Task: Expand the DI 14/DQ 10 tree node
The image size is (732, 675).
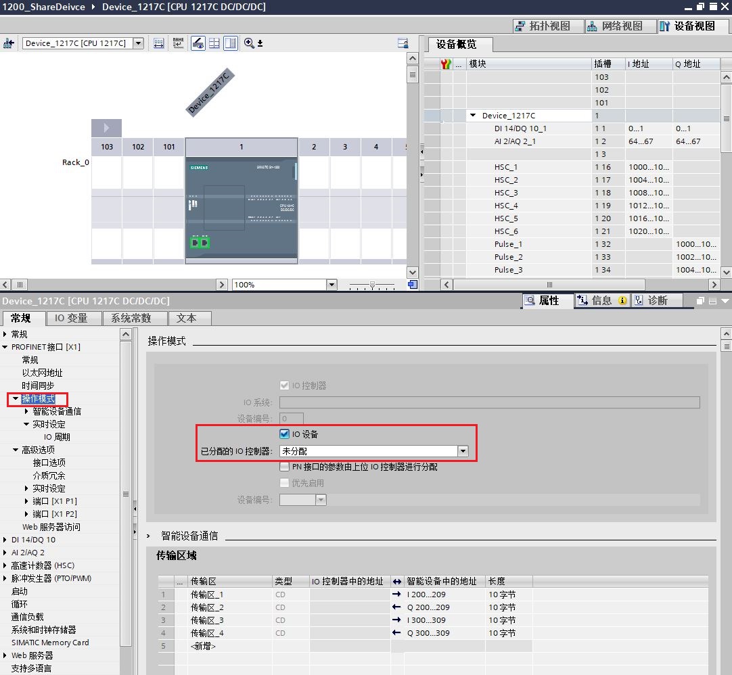Action: tap(5, 540)
